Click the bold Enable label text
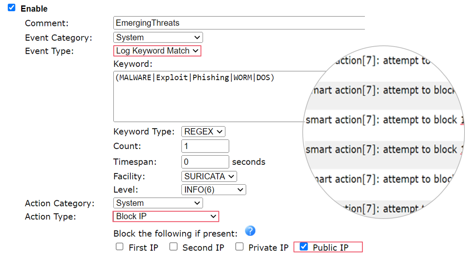 pyautogui.click(x=34, y=9)
